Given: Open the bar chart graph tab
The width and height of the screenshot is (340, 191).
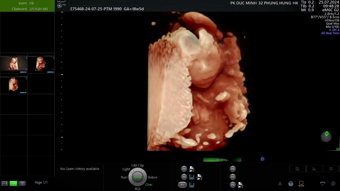Looking at the screenshot, I should (x=314, y=169).
